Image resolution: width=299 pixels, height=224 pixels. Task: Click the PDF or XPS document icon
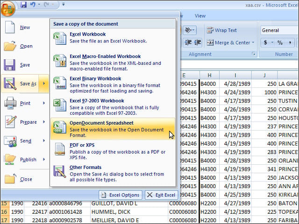pos(60,149)
